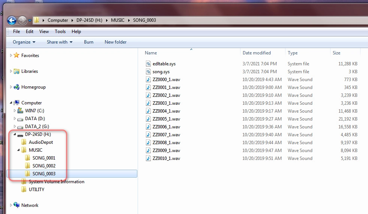Viewport: 368px width, 214px height.
Task: Click the Burn button
Action: click(89, 42)
